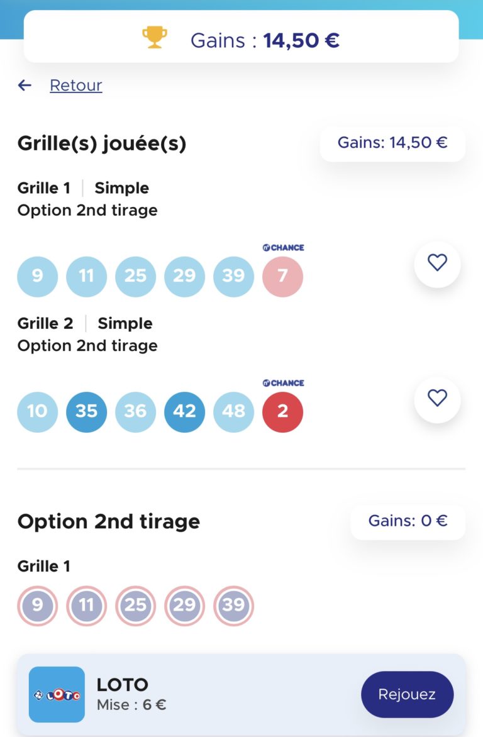Tap ringed ball 39 in second tirage

[x=234, y=606]
